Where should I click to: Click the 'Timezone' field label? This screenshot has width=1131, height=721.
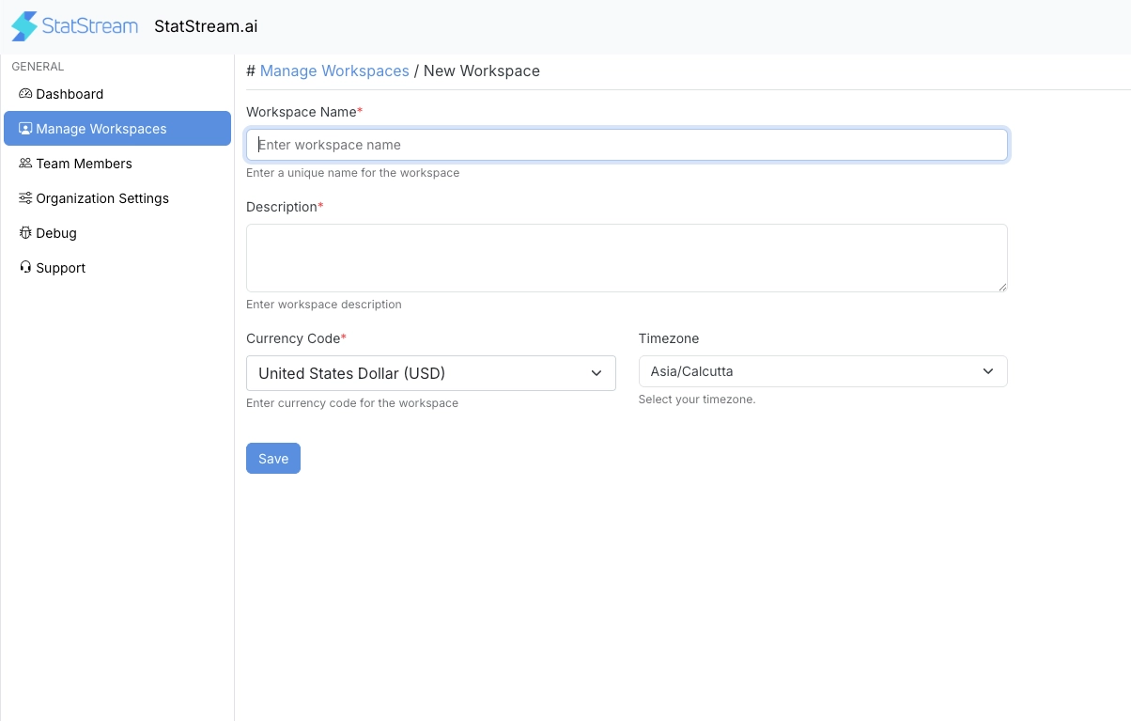pos(669,338)
